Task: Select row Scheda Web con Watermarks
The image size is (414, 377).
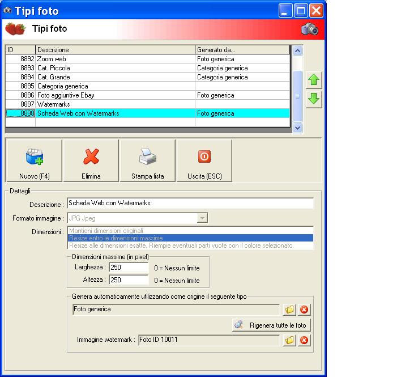Action: 148,113
